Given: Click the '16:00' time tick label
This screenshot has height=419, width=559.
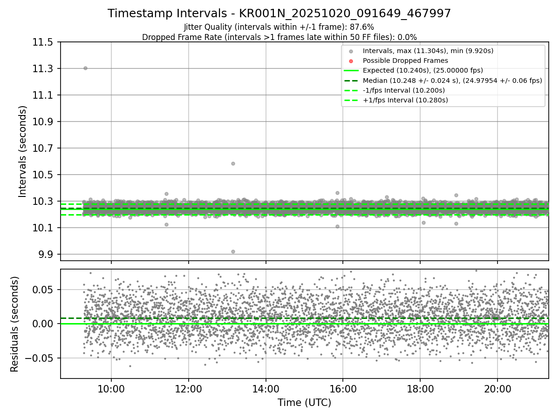Looking at the screenshot, I should 343,389.
